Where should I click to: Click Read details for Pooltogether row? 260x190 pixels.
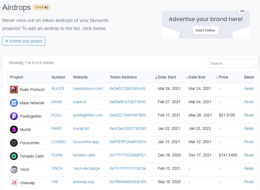click(249, 115)
